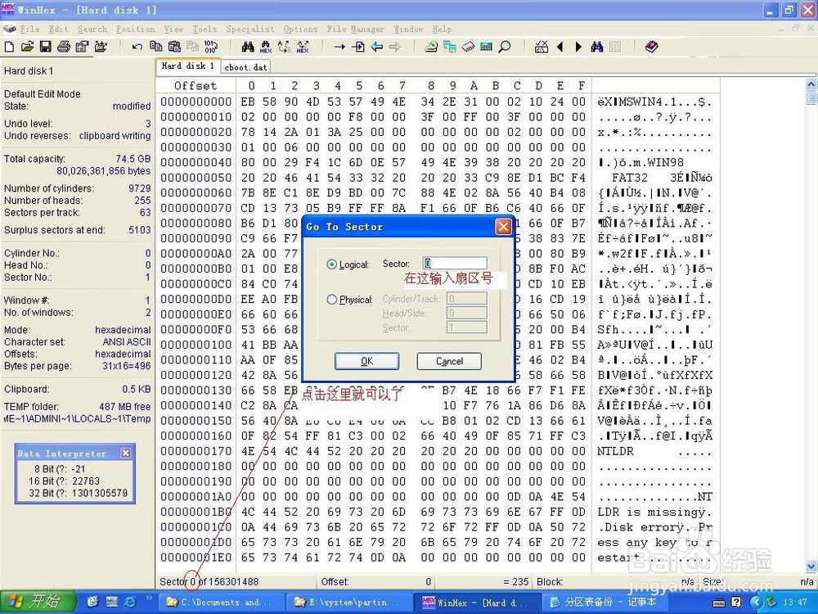This screenshot has height=614, width=818.
Task: Click the Find Hex Values icon
Action: pos(266,47)
